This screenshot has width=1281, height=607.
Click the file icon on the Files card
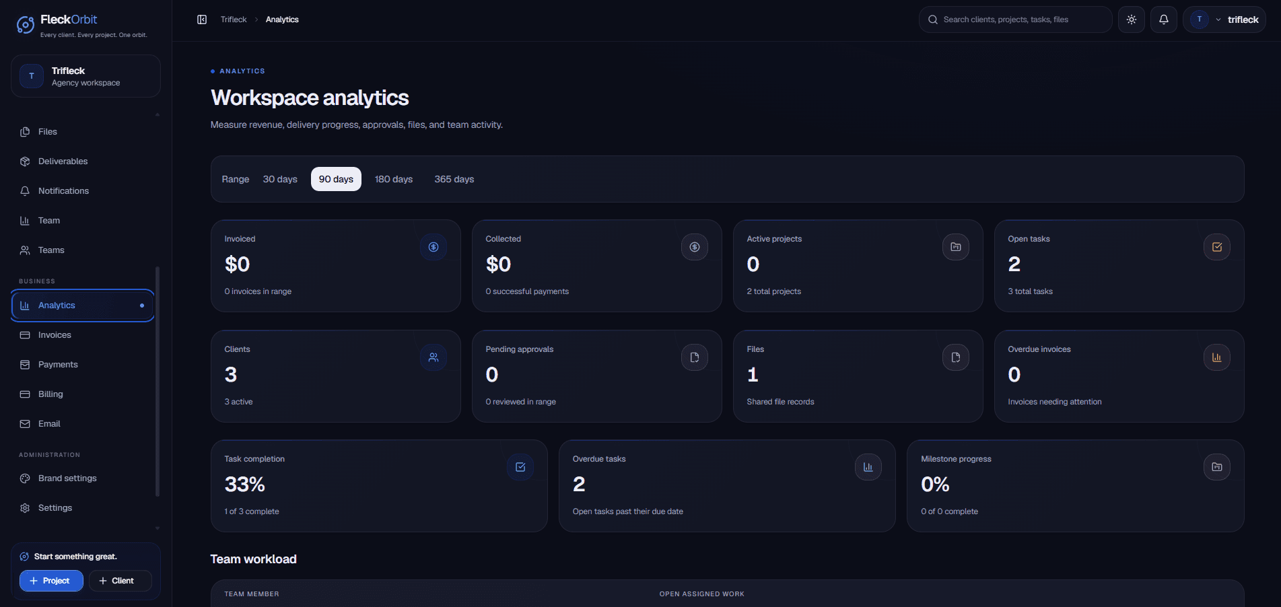[956, 357]
